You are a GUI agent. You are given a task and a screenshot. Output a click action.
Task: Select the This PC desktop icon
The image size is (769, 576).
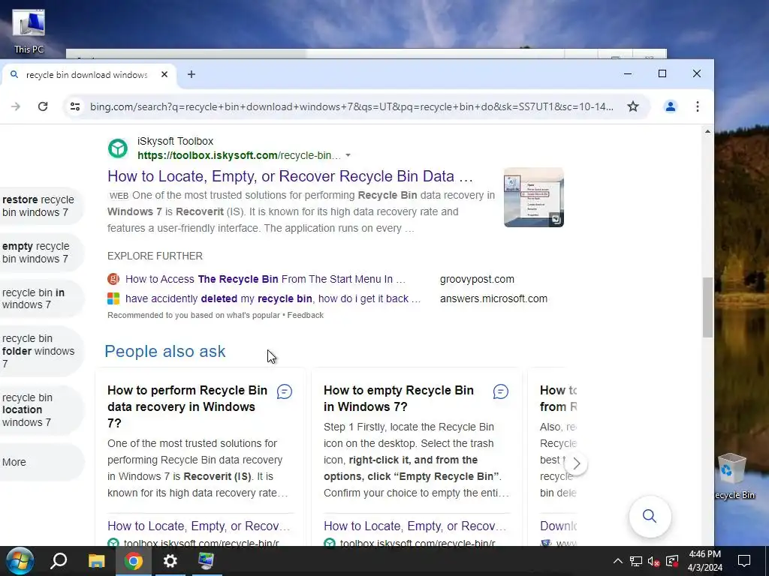pyautogui.click(x=29, y=31)
